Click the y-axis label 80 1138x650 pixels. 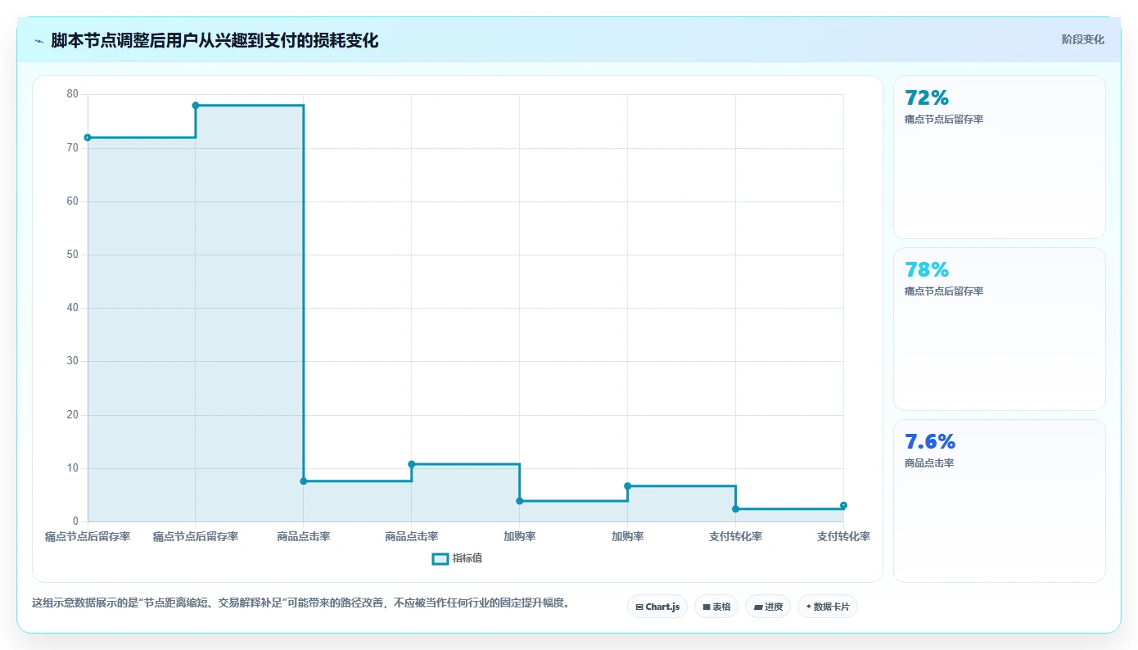72,94
